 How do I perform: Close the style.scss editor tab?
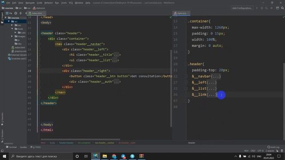(x=188, y=13)
